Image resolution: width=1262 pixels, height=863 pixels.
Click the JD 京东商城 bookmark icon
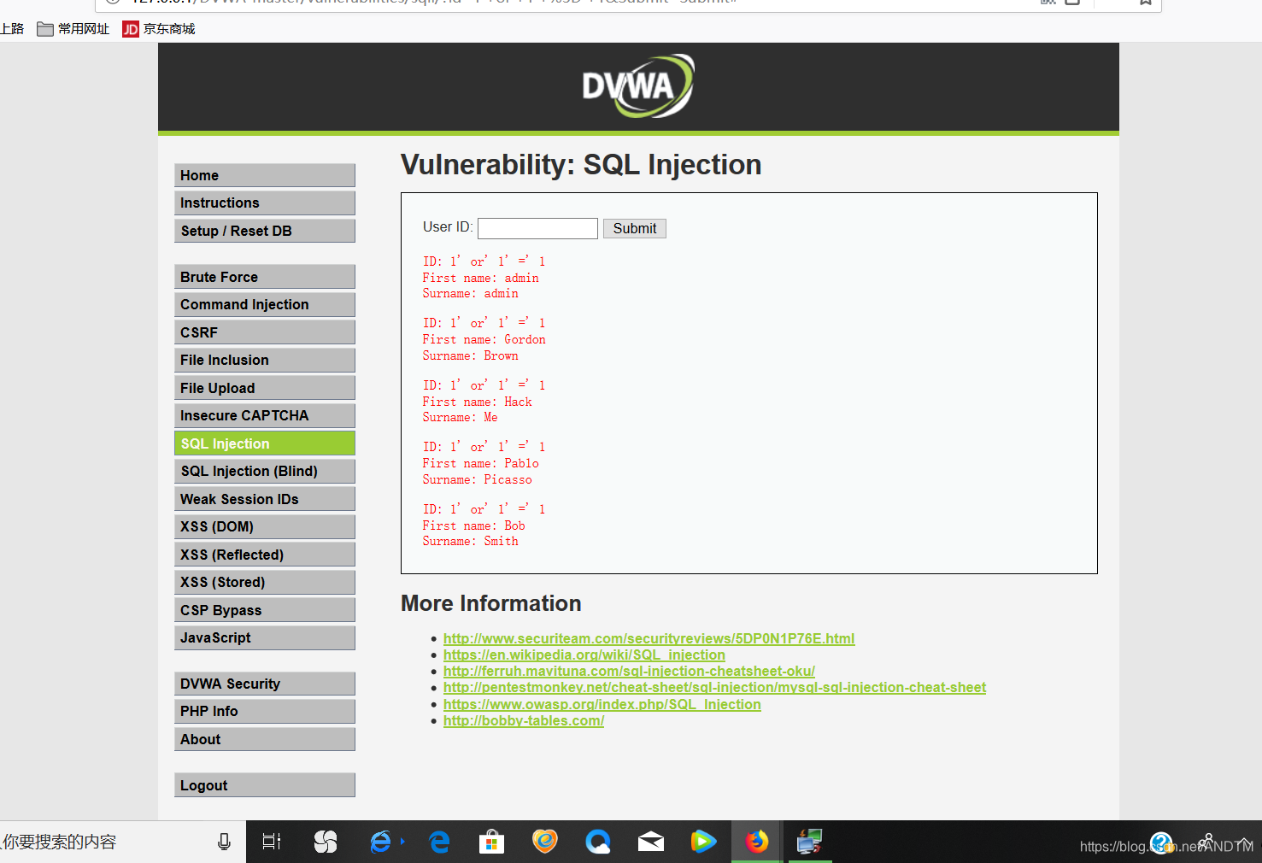tap(131, 29)
